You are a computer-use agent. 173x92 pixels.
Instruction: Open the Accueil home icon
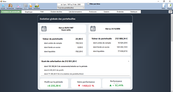[x=3, y=6]
